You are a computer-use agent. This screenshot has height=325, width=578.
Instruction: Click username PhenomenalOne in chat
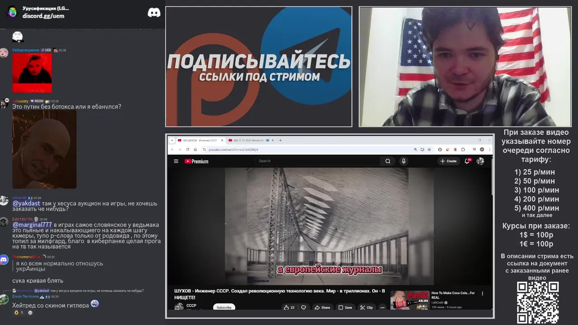click(26, 257)
